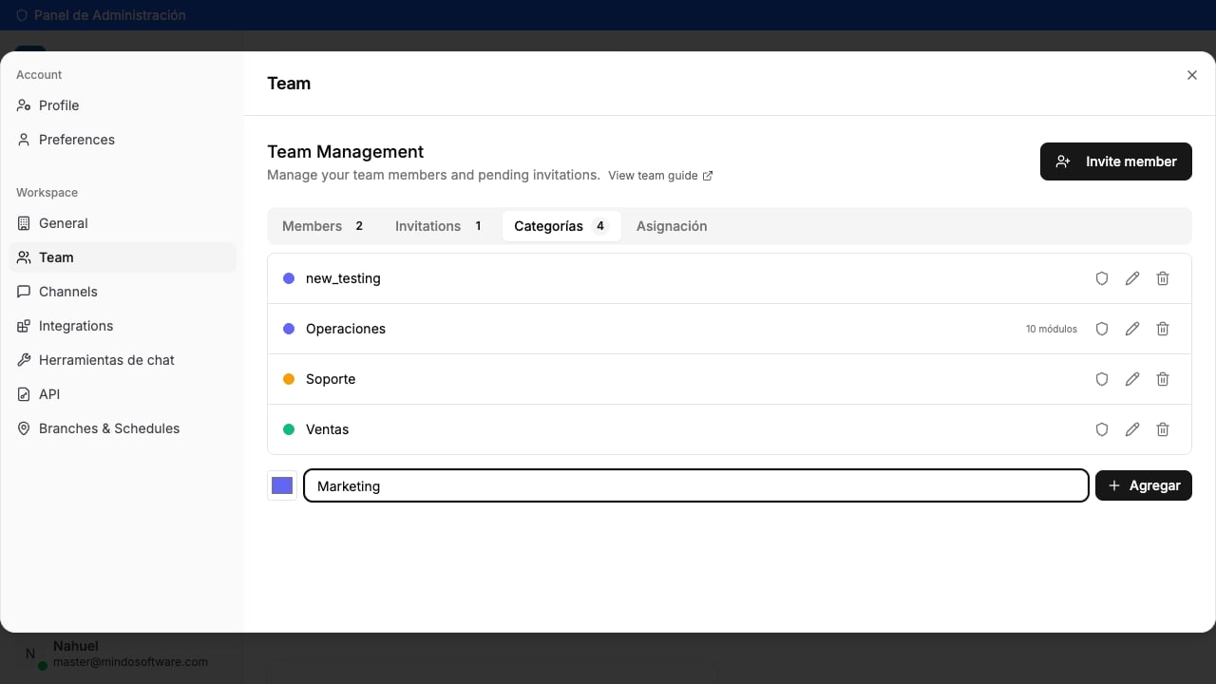Edit the Ventas category
The image size is (1216, 684).
pos(1132,429)
